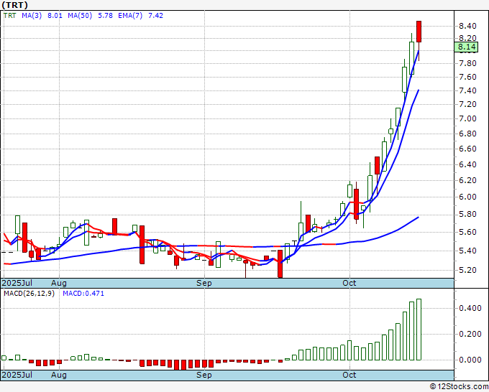Click the 5.40 price axis label

pos(467,251)
